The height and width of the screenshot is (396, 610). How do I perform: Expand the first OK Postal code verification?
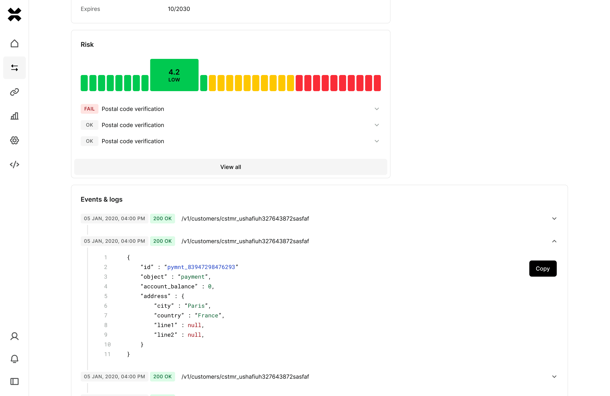pyautogui.click(x=377, y=125)
